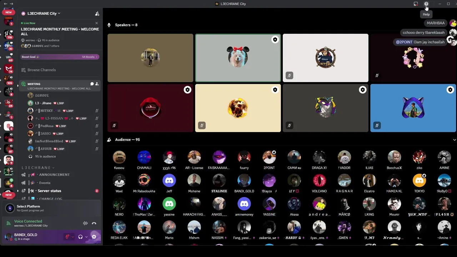This screenshot has width=457, height=257.
Task: Invite people to L3ECHRANE City server
Action: tap(97, 14)
